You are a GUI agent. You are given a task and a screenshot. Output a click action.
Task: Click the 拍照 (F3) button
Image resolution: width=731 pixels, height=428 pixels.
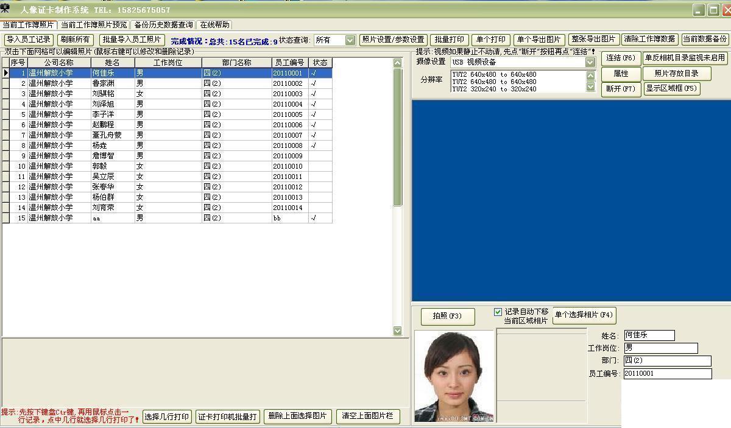pyautogui.click(x=447, y=316)
